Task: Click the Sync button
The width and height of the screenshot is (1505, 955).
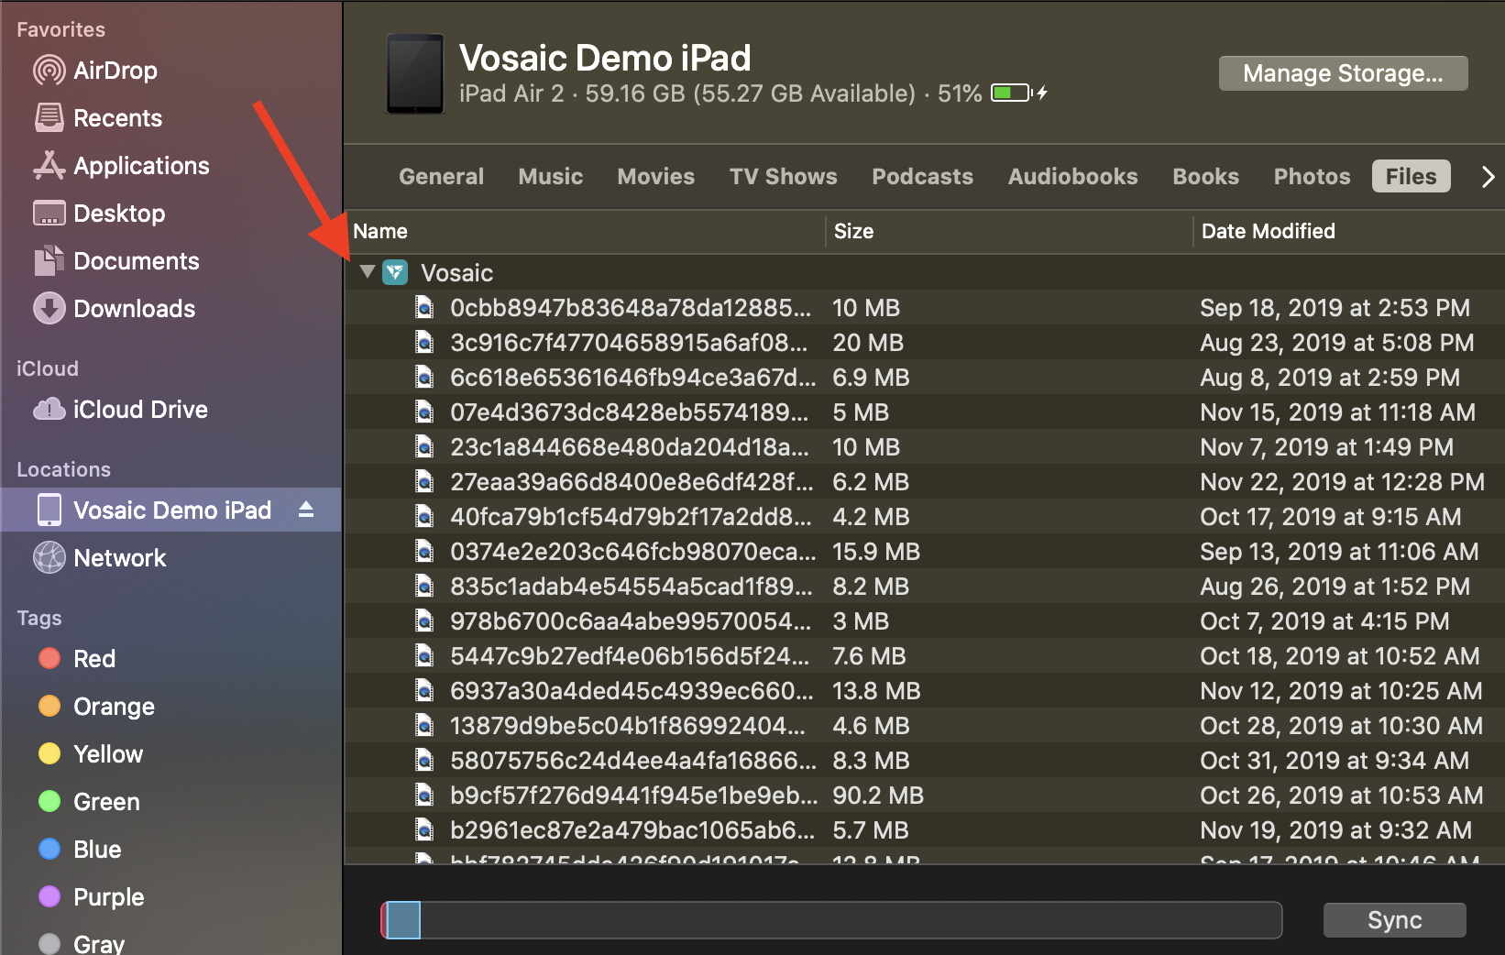Action: [x=1394, y=920]
